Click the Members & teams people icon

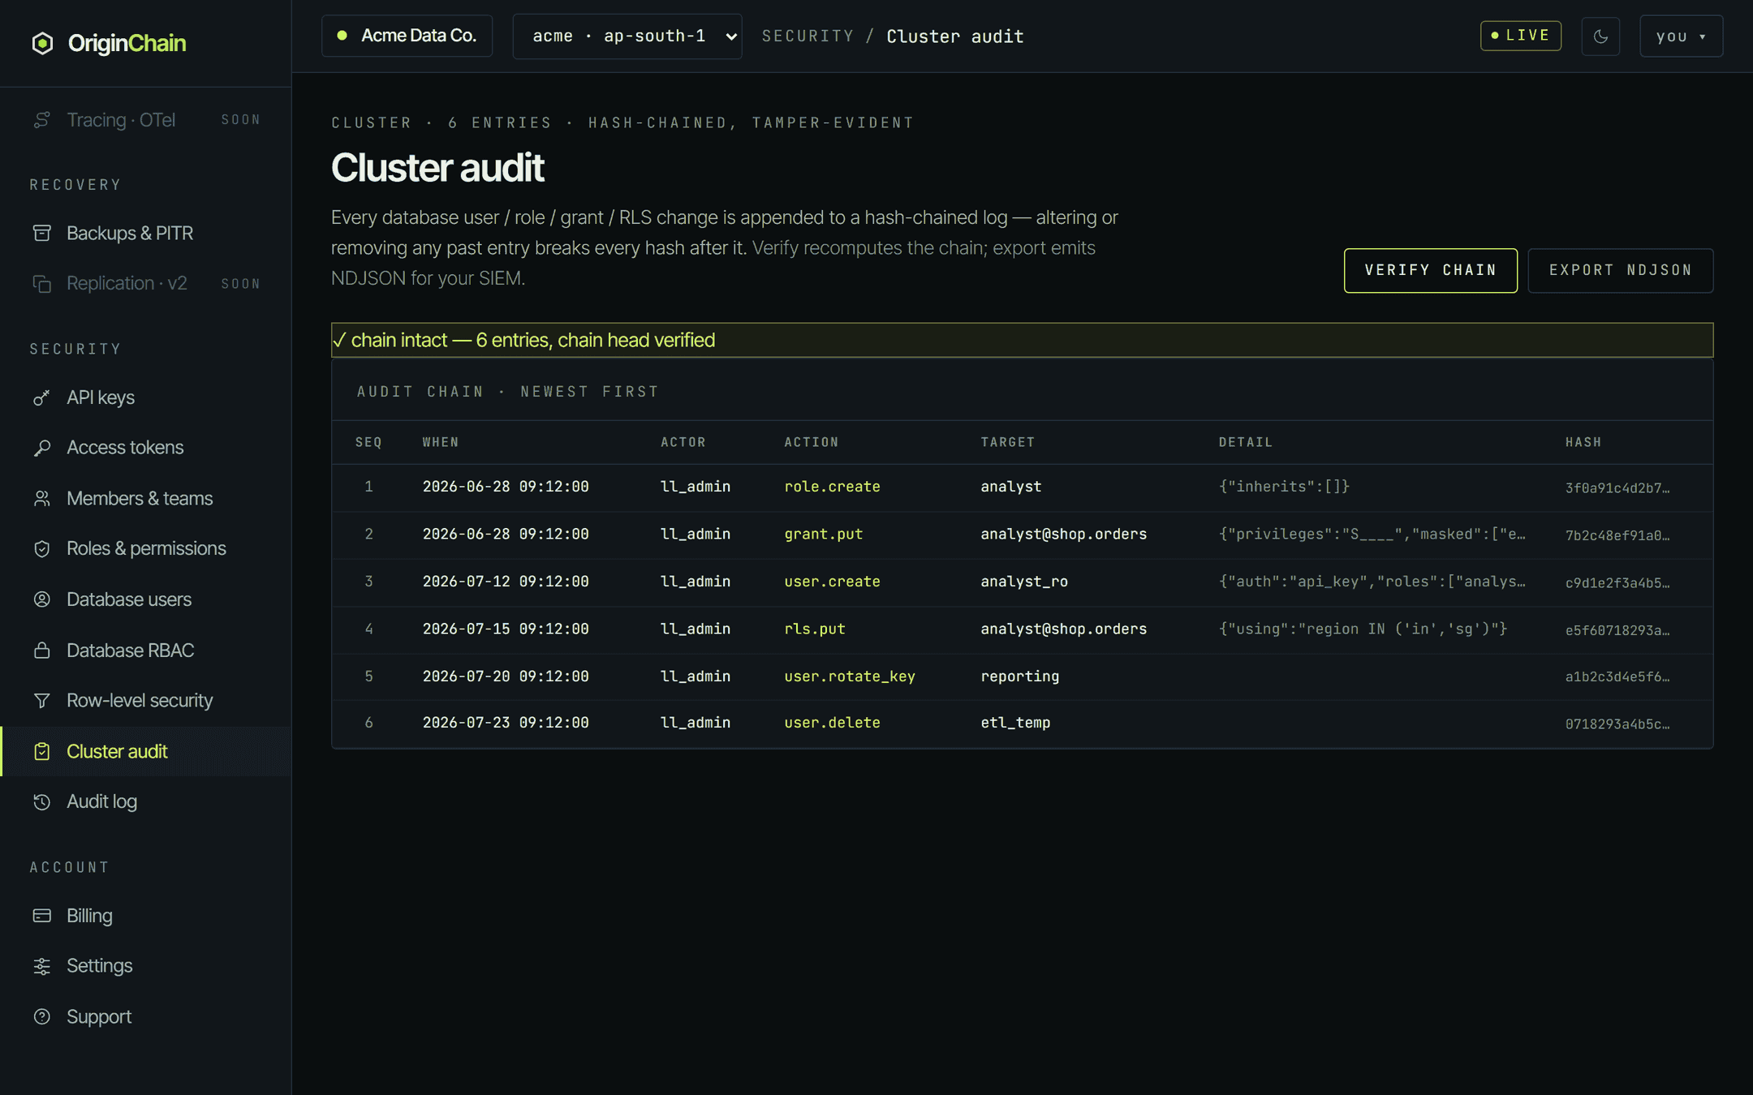42,498
